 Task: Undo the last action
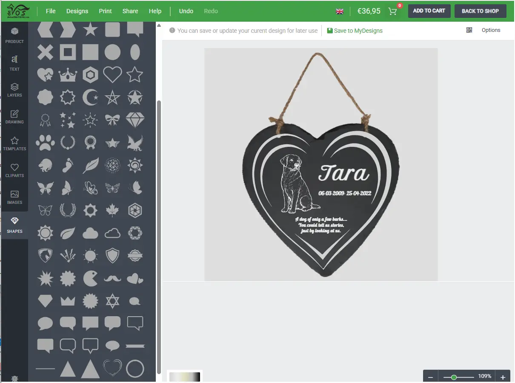coord(186,11)
